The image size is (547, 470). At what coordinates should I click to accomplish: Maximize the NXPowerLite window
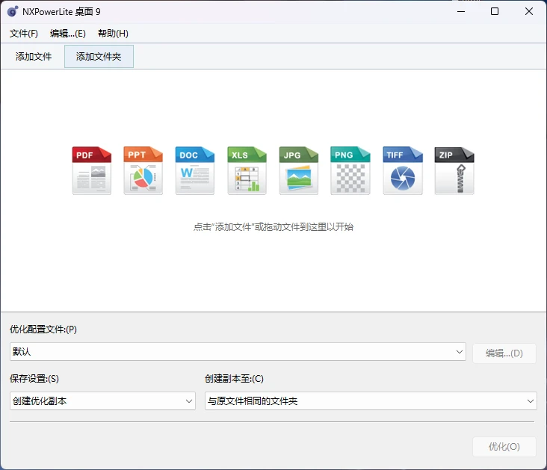coord(495,11)
